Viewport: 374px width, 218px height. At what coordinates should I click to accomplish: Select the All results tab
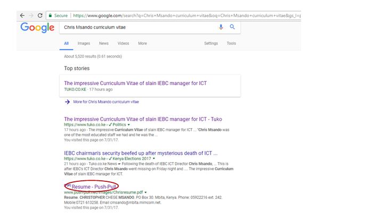[x=66, y=43]
